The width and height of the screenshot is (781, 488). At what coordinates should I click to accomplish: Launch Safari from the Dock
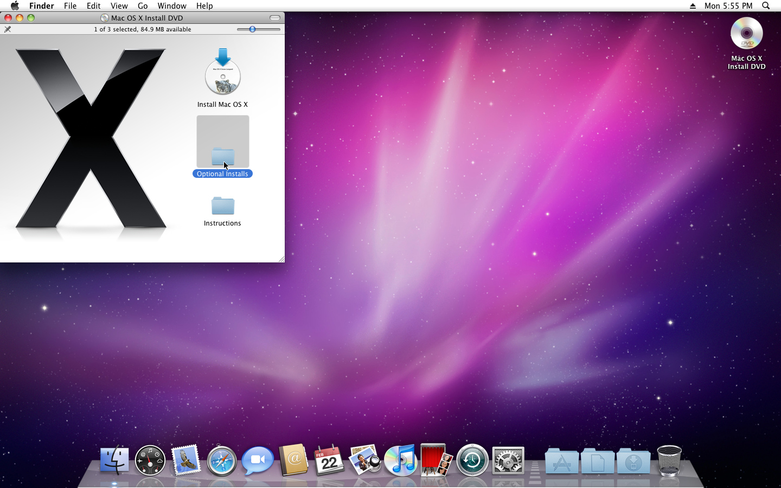click(x=222, y=461)
